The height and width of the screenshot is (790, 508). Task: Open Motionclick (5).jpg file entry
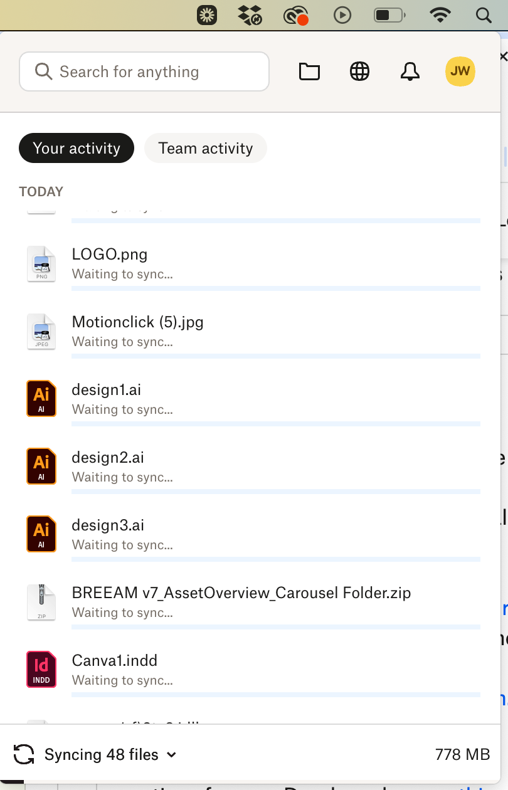(x=138, y=322)
